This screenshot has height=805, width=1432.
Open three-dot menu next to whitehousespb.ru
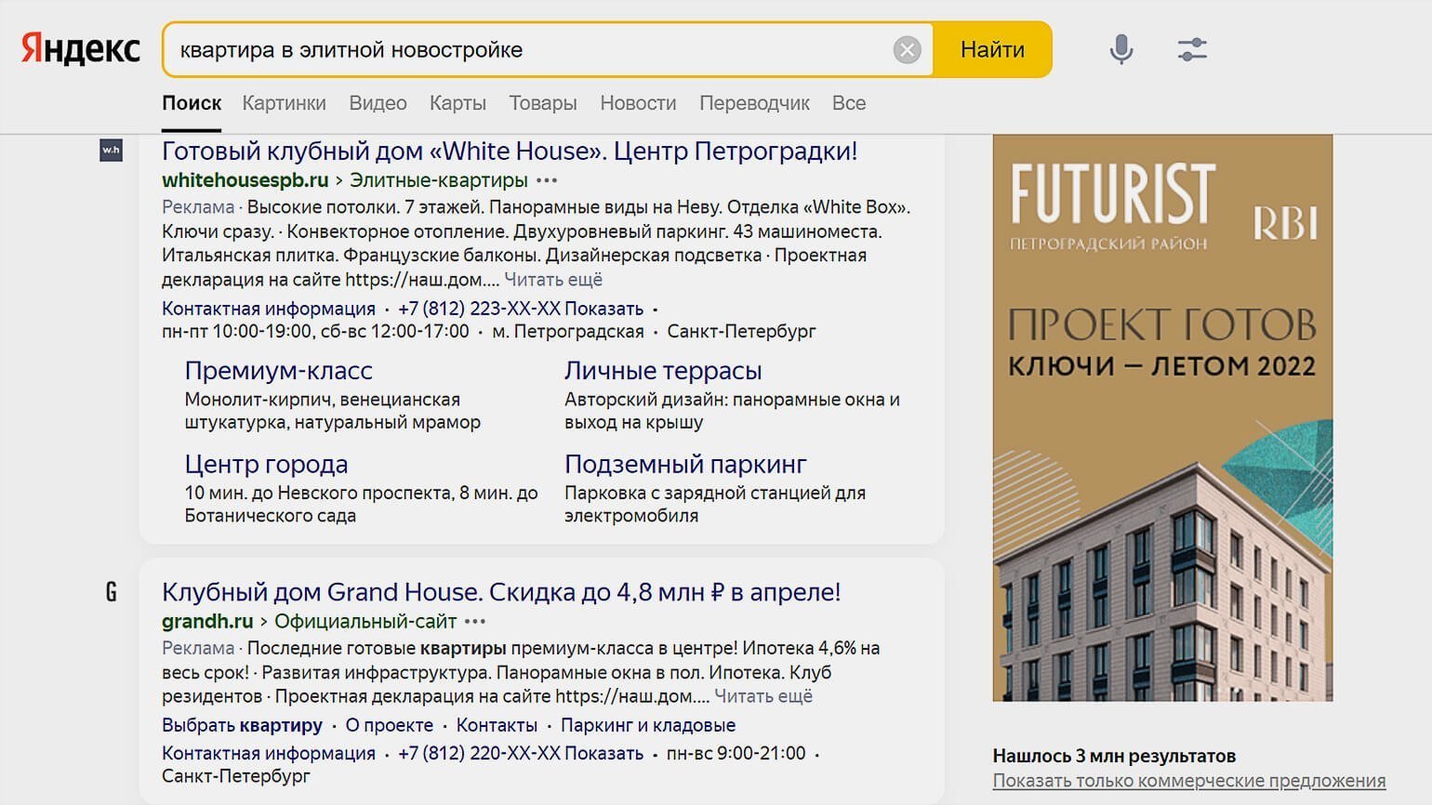click(x=548, y=180)
